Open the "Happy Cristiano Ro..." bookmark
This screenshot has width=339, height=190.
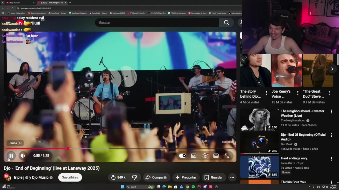16,13
